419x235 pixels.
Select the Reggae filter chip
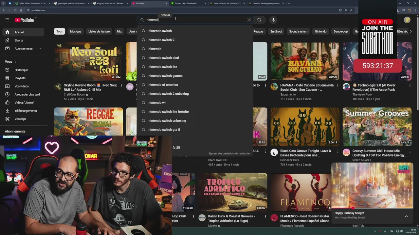[258, 31]
